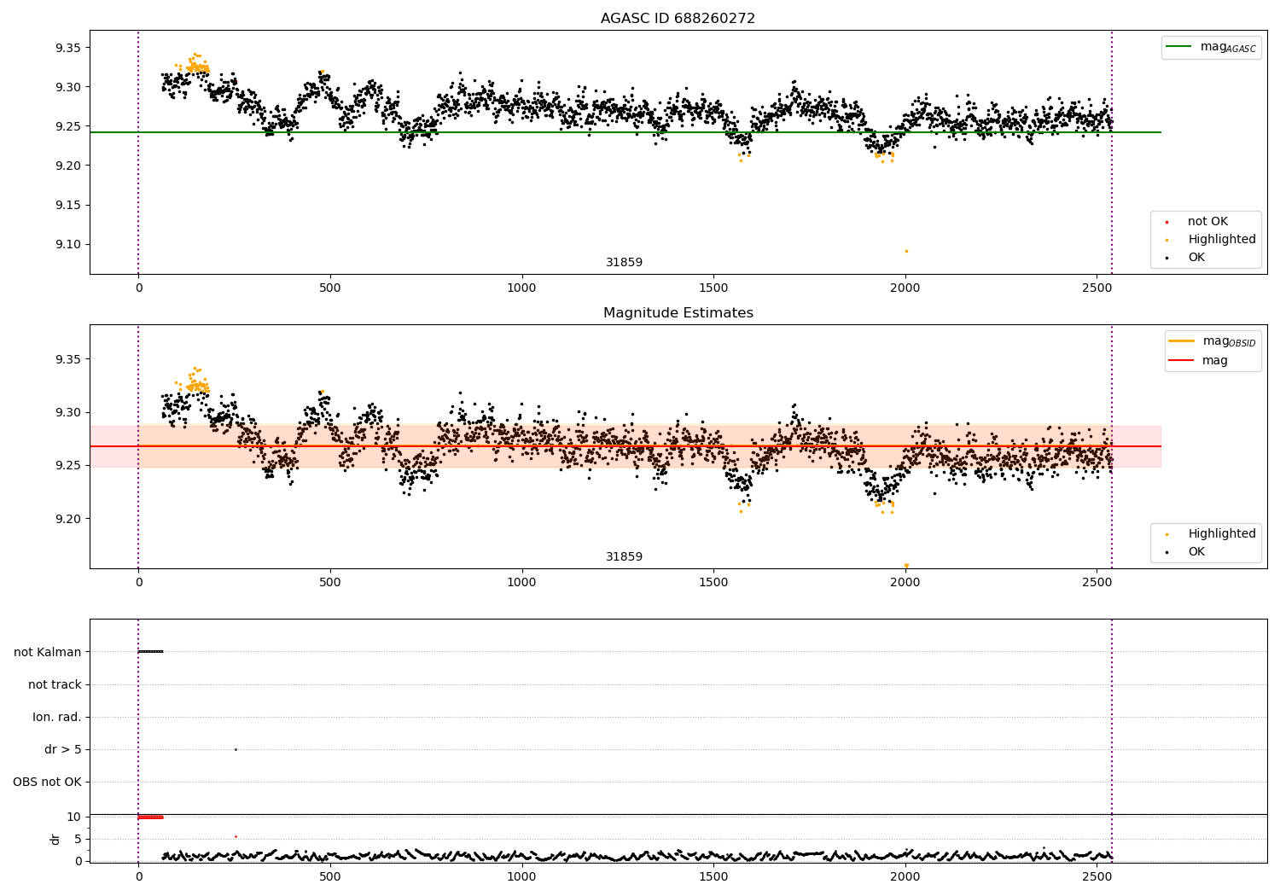The width and height of the screenshot is (1280, 896).
Task: Click the "OBS not OK" axis label
Action: pos(47,783)
